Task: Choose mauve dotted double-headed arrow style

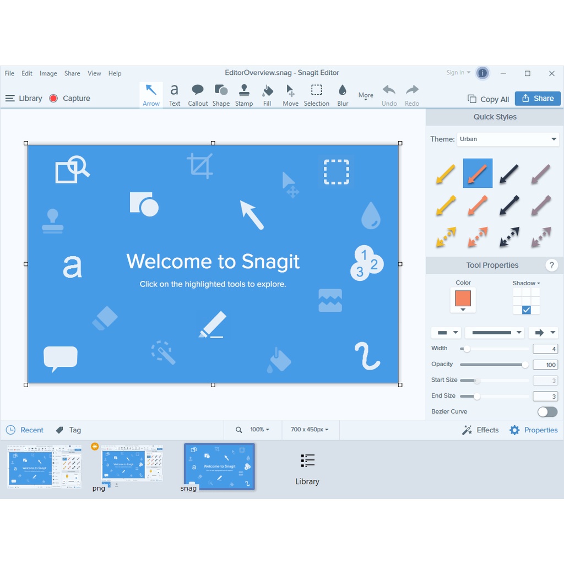Action: point(541,237)
